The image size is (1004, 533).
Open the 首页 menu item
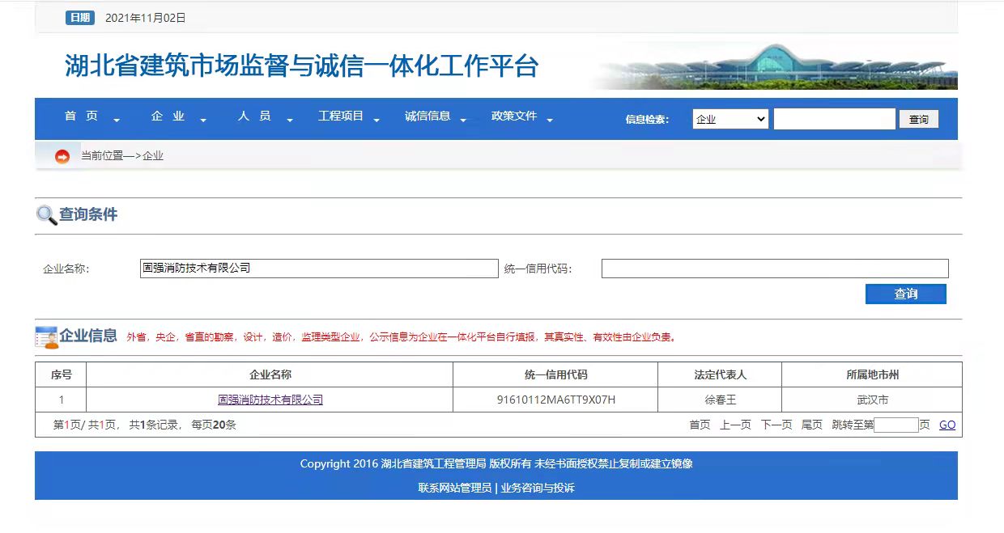pos(83,116)
